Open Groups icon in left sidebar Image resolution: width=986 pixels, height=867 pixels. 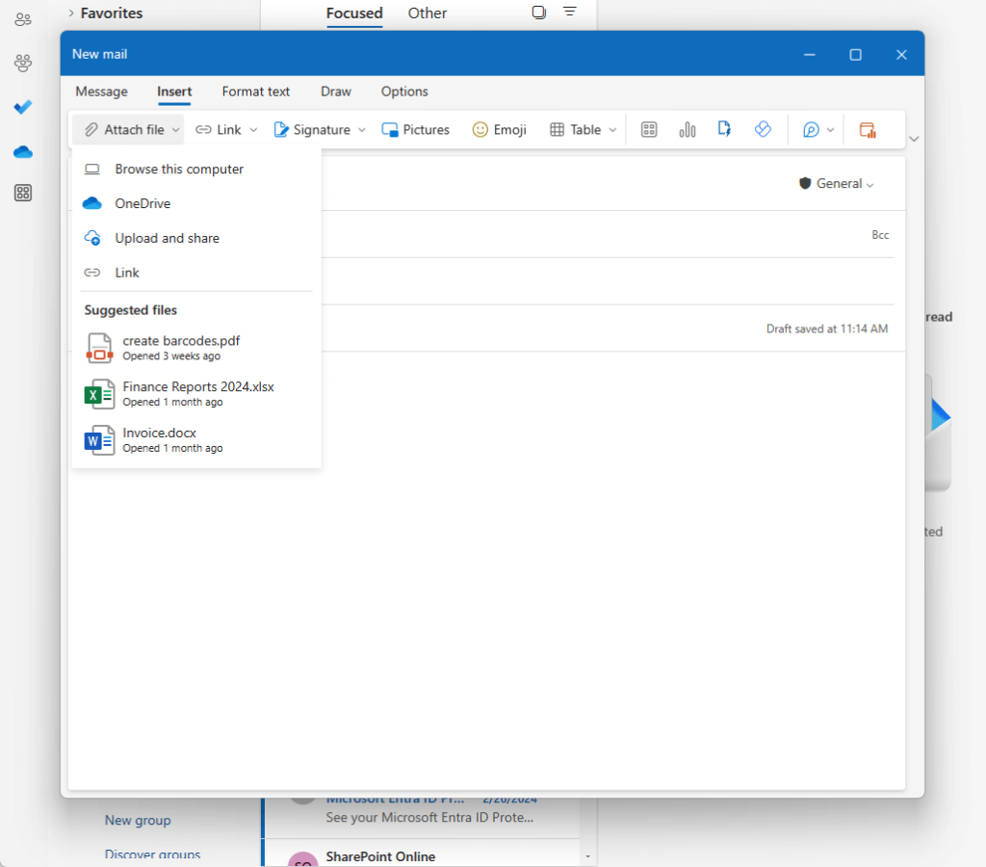tap(23, 63)
